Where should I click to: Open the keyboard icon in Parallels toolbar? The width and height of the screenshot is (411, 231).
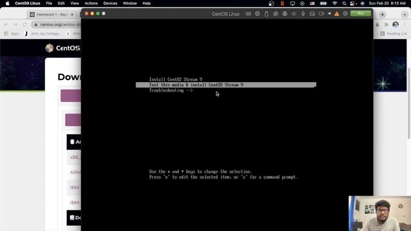[249, 13]
